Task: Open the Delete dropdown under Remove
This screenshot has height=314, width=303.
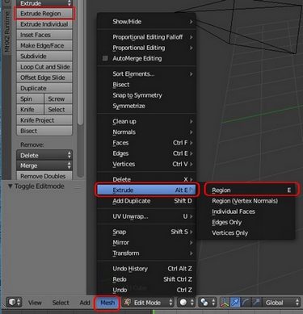Action: pyautogui.click(x=44, y=155)
